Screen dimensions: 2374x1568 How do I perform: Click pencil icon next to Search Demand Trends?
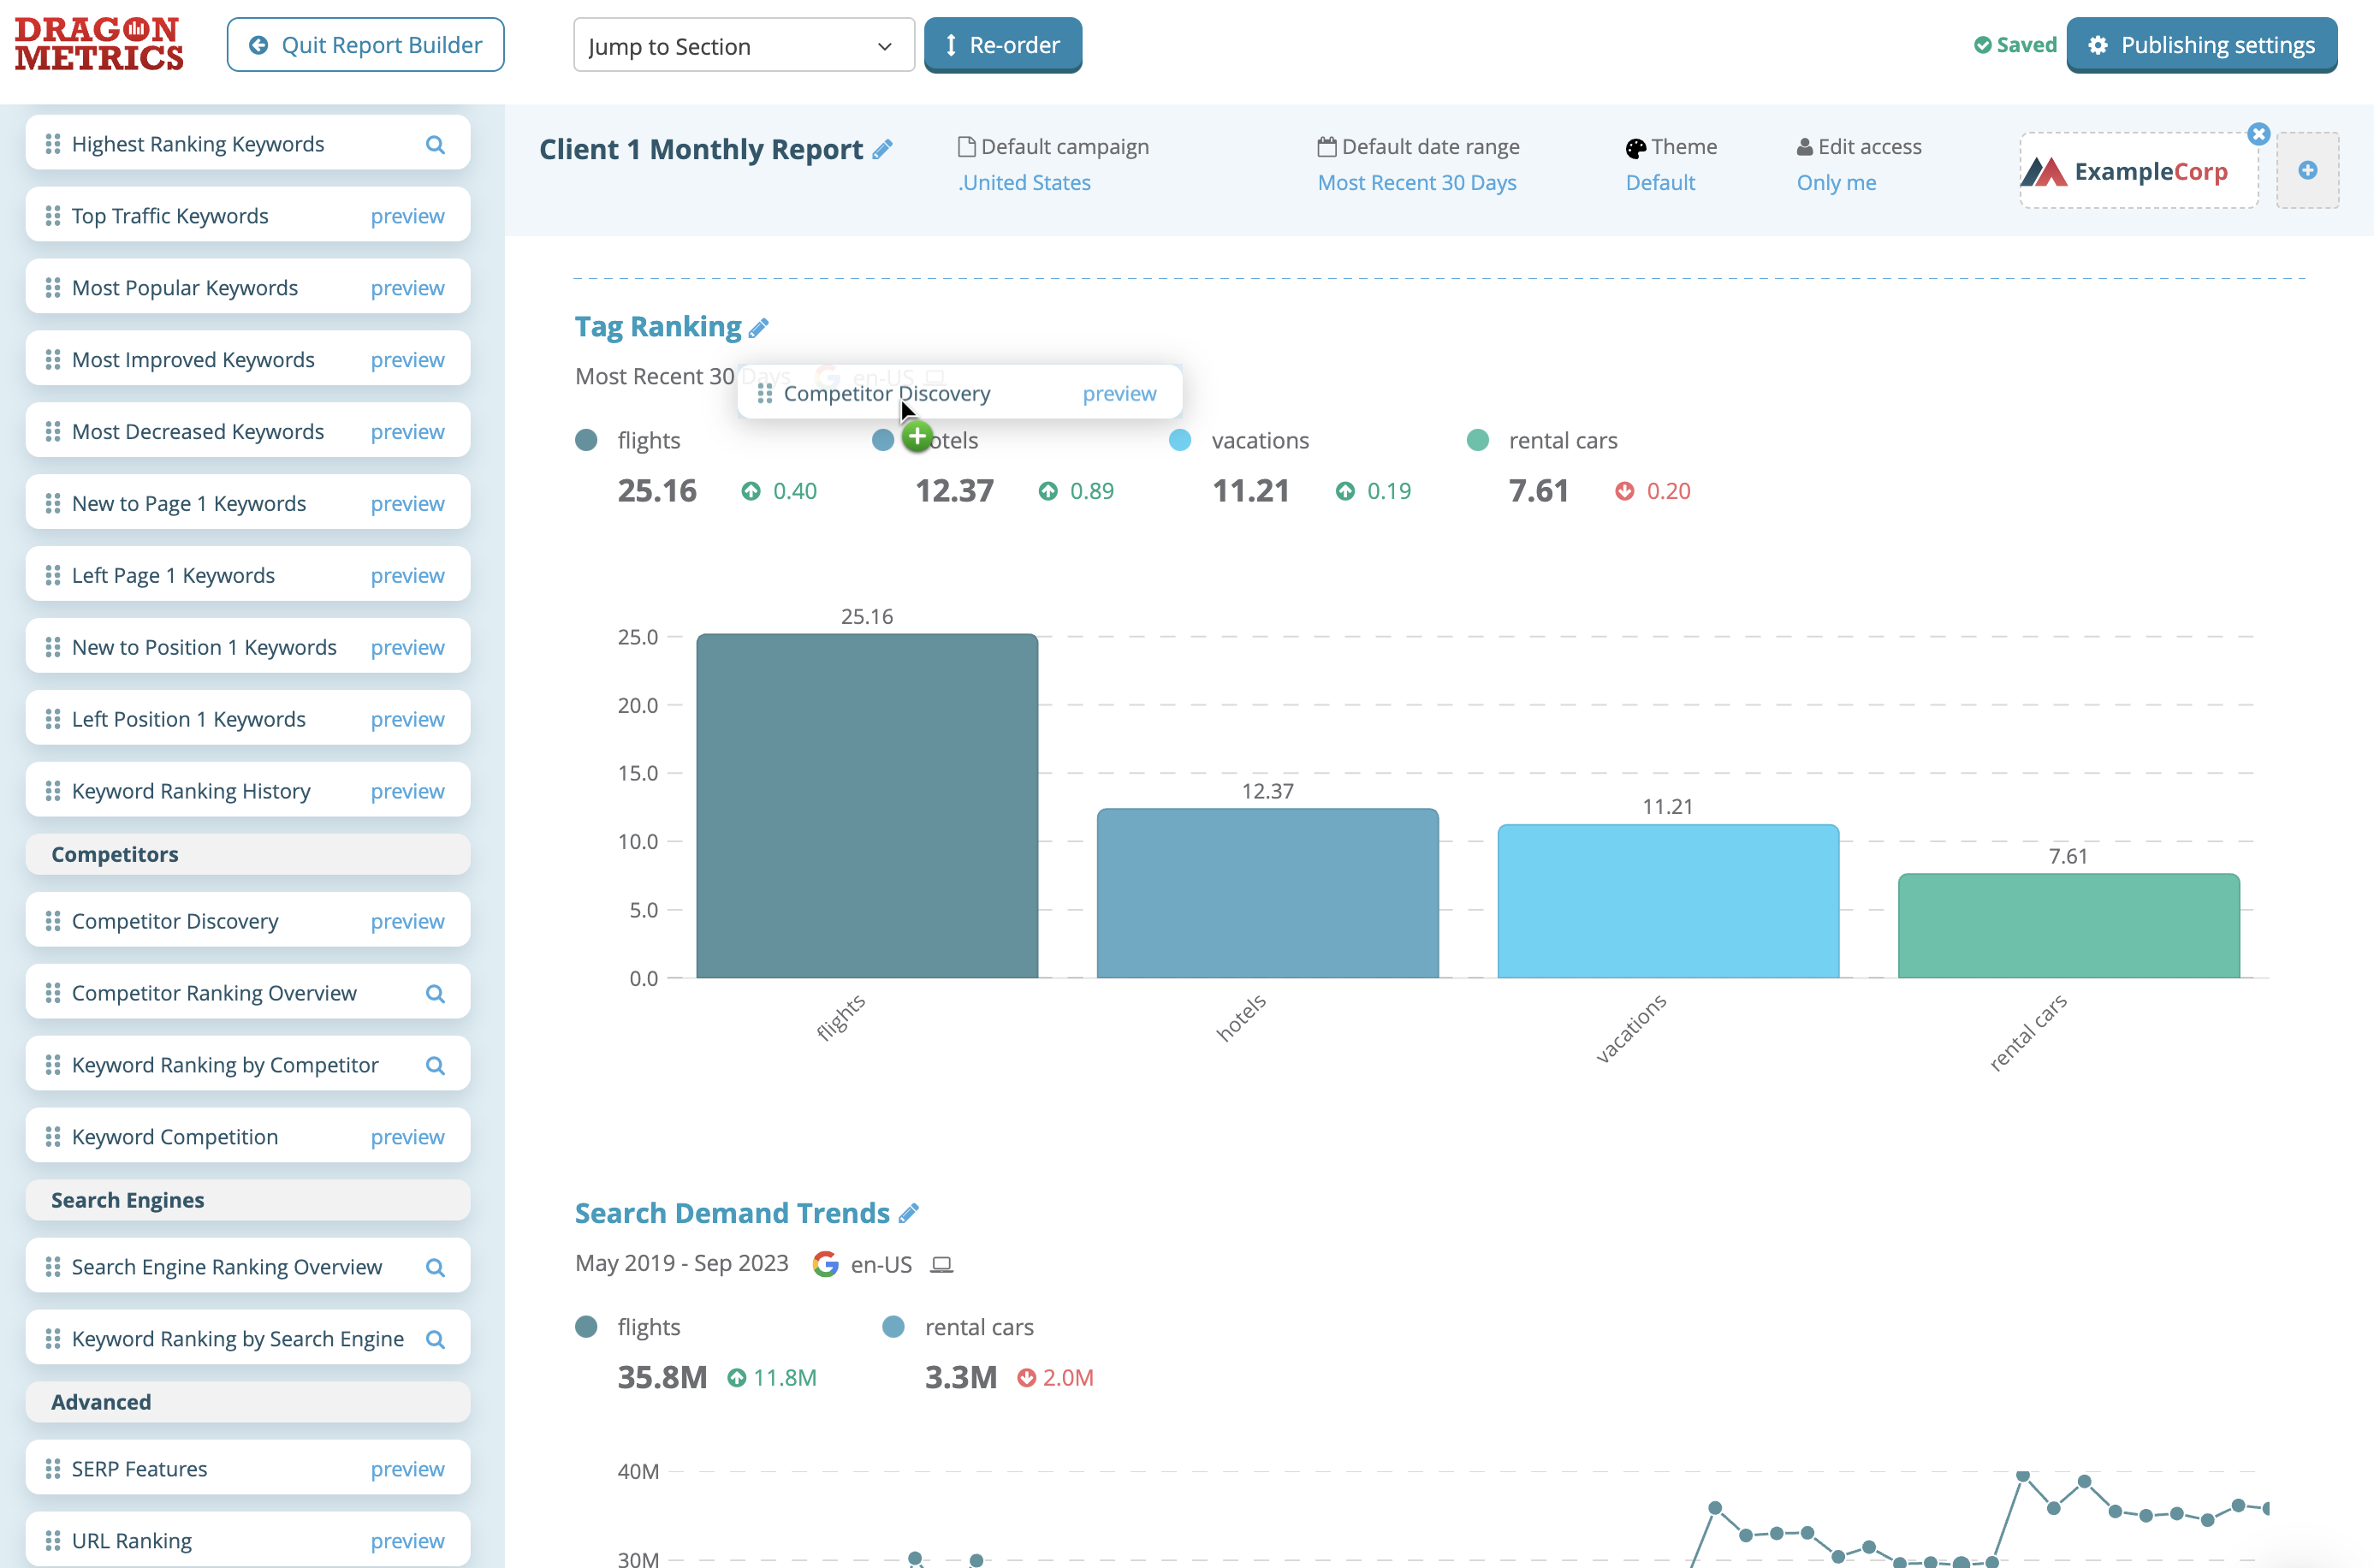point(908,1214)
